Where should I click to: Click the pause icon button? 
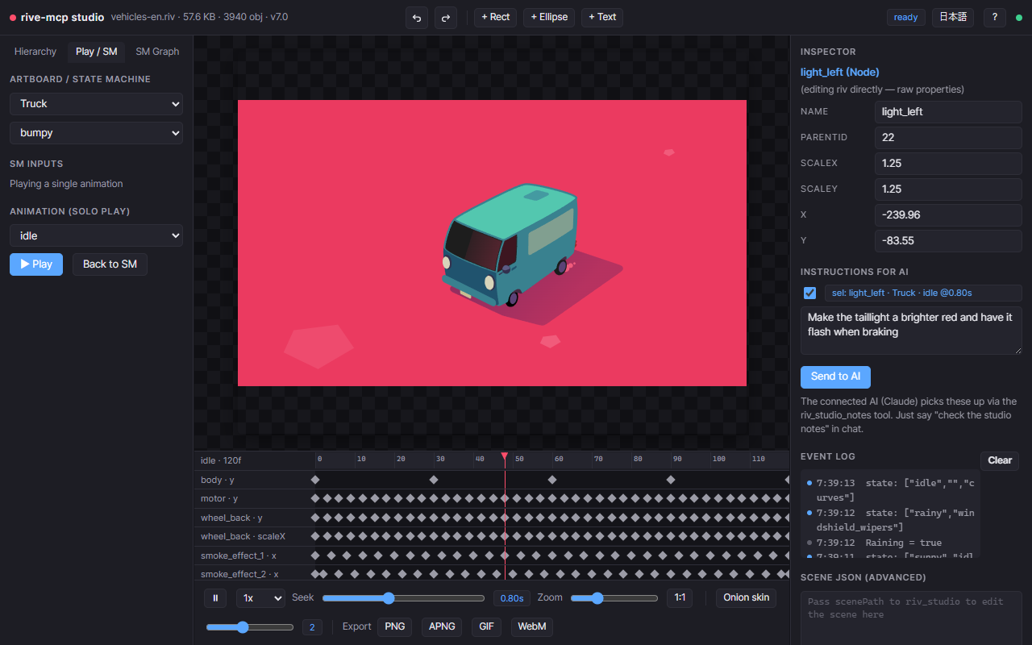[215, 598]
